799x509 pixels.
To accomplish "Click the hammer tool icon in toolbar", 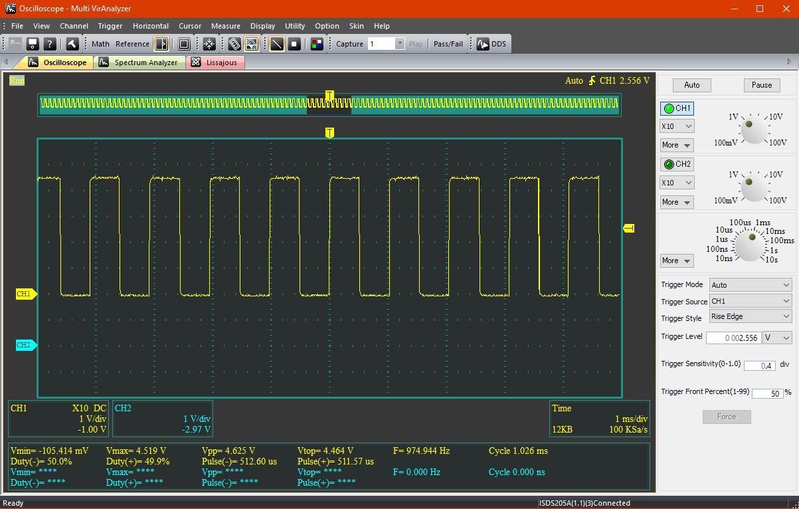I will tap(72, 44).
